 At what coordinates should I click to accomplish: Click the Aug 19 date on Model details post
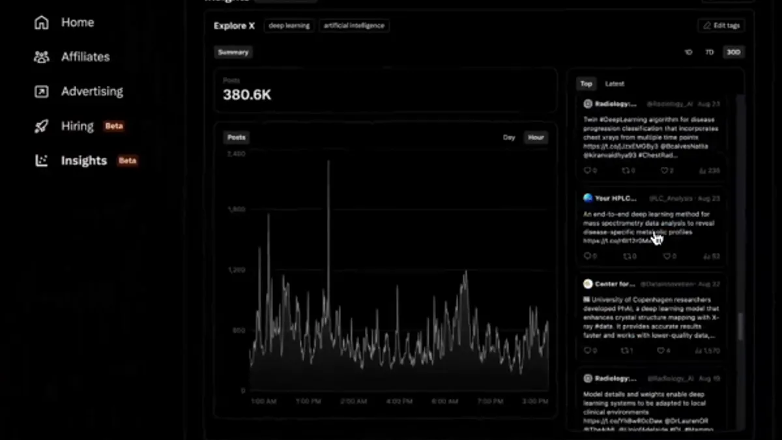[708, 378]
